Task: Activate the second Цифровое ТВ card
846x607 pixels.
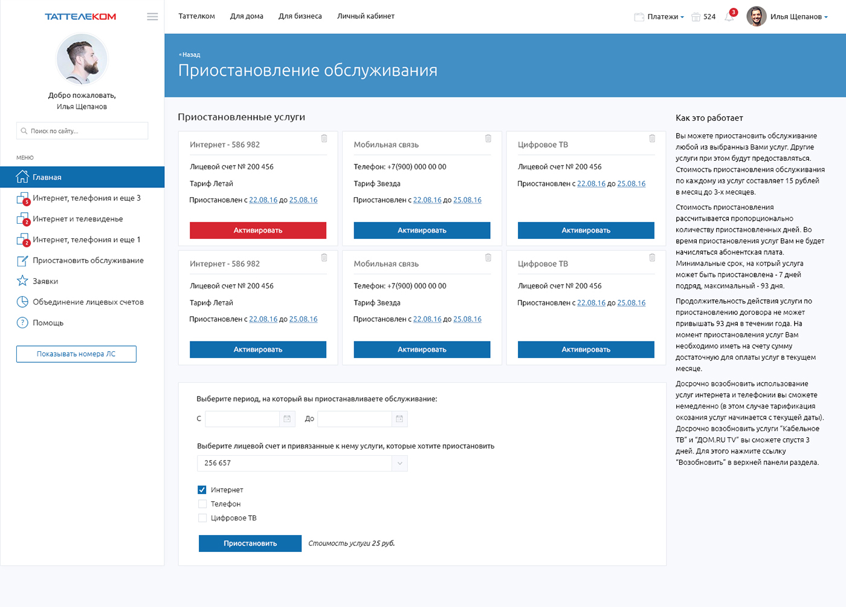Action: click(586, 349)
